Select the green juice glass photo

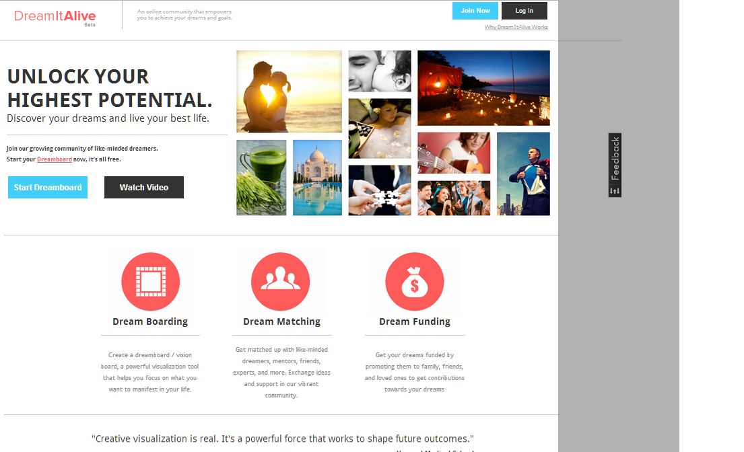pyautogui.click(x=261, y=178)
